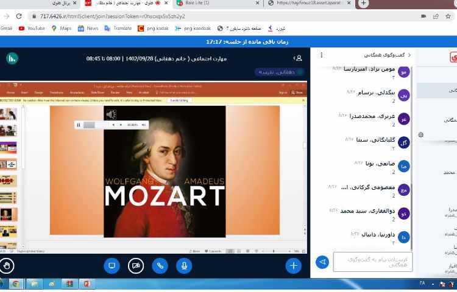Screen dimensions: 457x292
Task: Click the Mozart slide thumbnail in panel
Action: tap(9, 214)
